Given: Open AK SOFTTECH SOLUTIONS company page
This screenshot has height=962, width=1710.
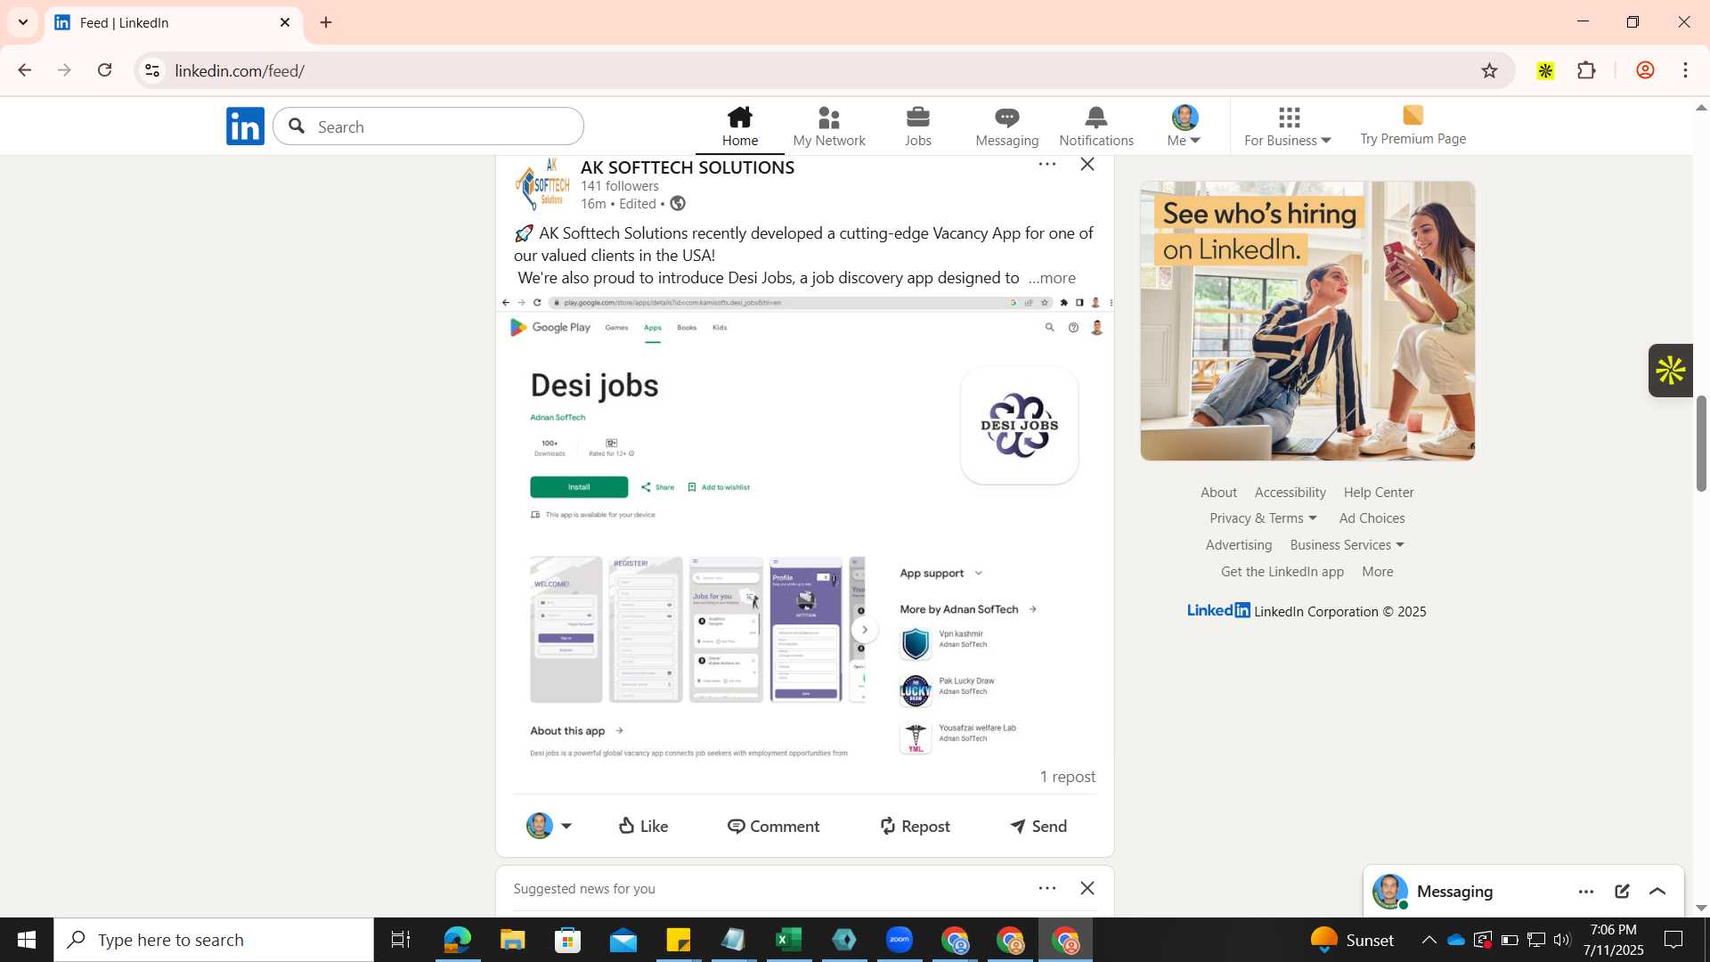Looking at the screenshot, I should click(687, 167).
